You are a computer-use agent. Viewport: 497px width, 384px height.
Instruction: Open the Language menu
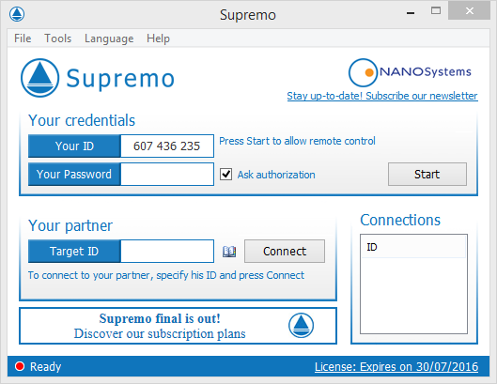(109, 38)
